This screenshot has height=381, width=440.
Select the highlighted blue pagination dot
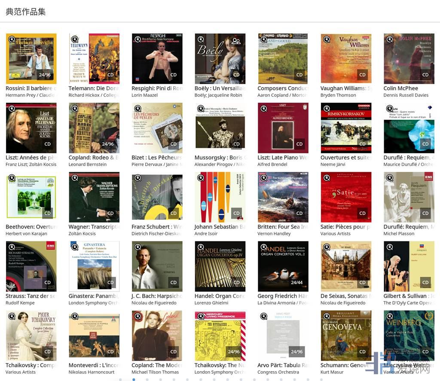(134, 380)
